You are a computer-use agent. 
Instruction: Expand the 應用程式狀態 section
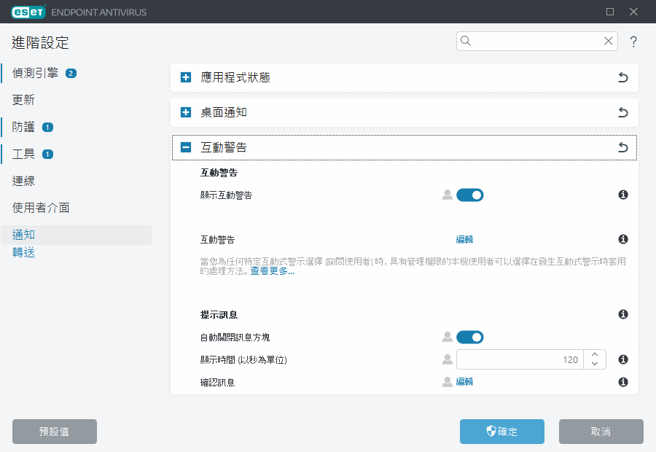coord(186,77)
